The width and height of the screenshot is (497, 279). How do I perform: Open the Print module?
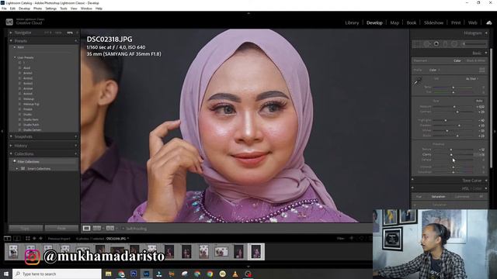(x=456, y=22)
